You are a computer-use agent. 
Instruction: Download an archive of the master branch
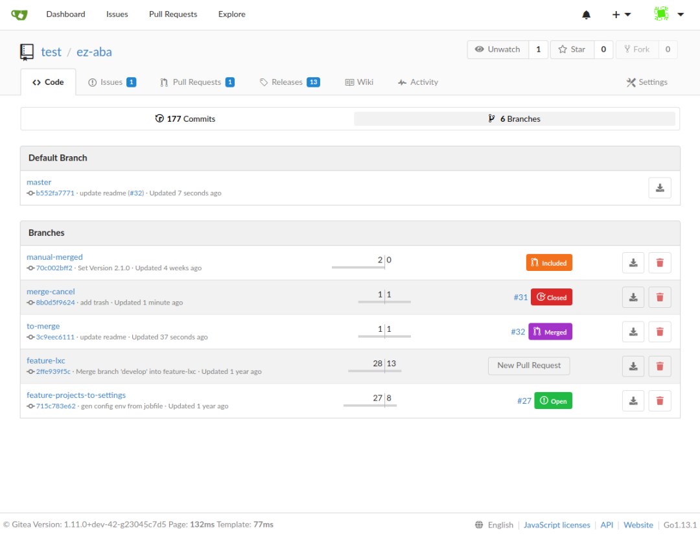point(660,187)
